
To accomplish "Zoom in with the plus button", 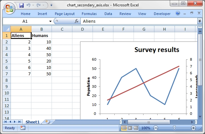I will coord(193,128).
